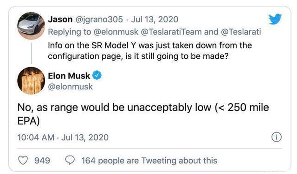
Task: Click Elon Musk's verified badge
Action: click(x=97, y=75)
